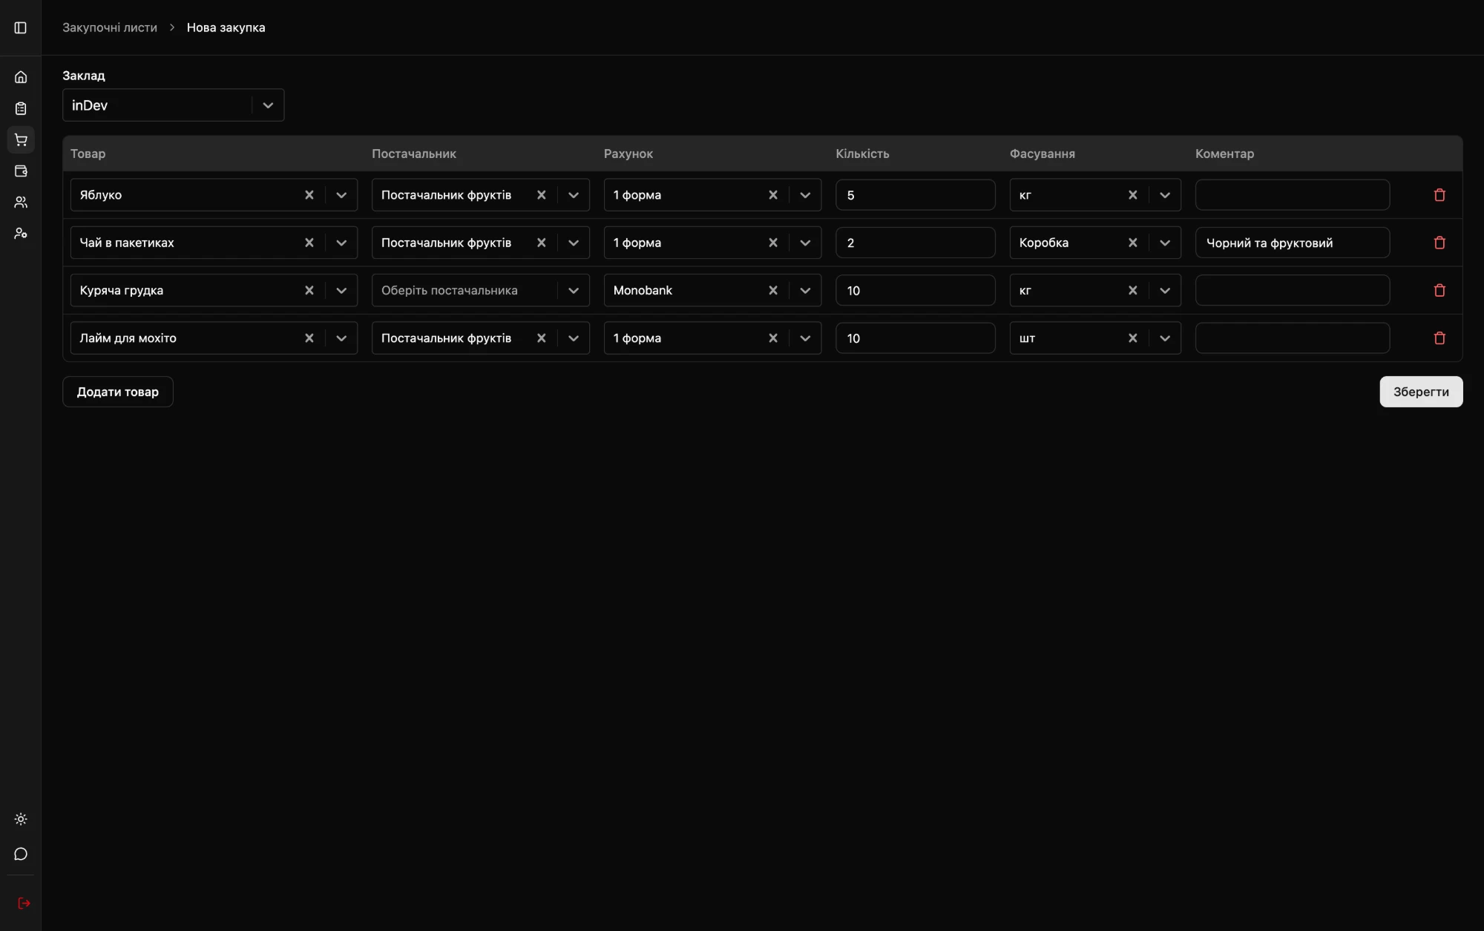
Task: Focus the empty comment field in Яблуко row
Action: 1292,195
